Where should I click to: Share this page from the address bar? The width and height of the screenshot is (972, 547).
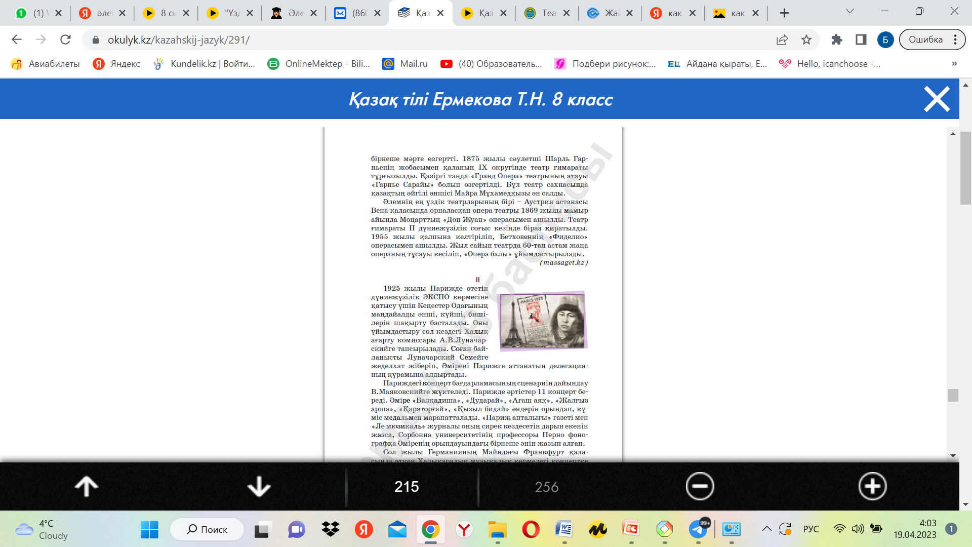click(782, 40)
